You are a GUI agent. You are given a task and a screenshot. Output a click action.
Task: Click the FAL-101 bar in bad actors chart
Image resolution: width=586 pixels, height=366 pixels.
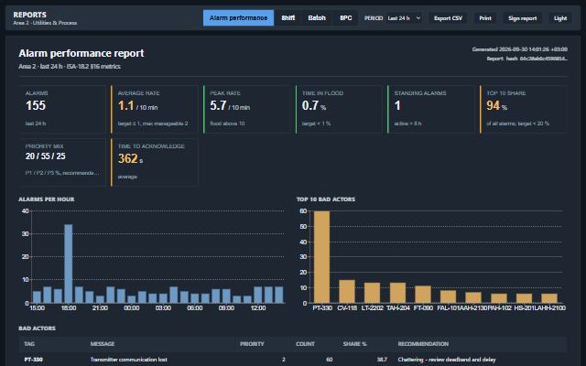448,296
